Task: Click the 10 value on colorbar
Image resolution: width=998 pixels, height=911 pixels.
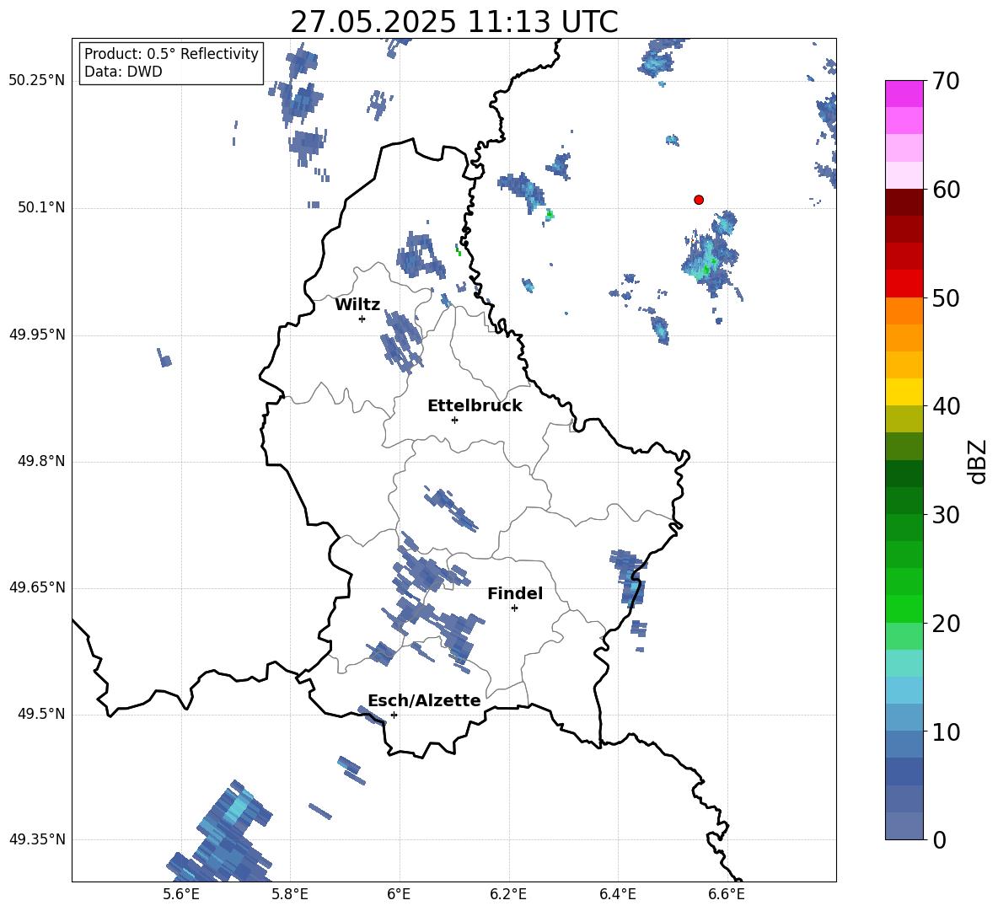Action: (946, 732)
